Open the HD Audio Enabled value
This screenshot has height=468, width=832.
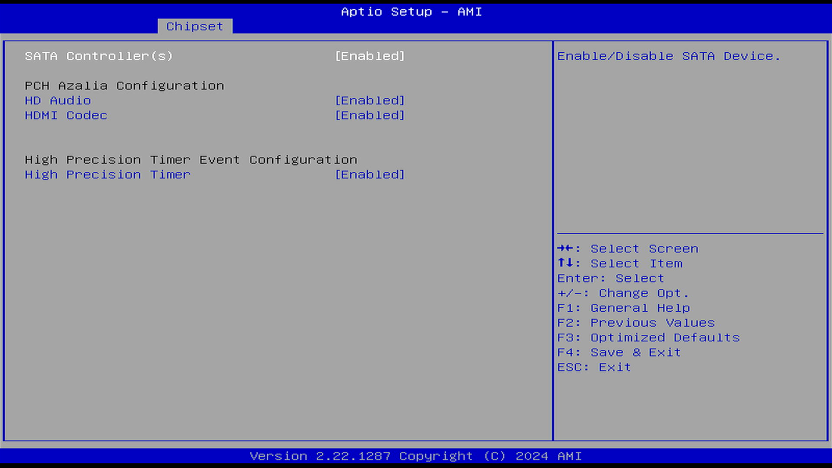[x=369, y=100]
